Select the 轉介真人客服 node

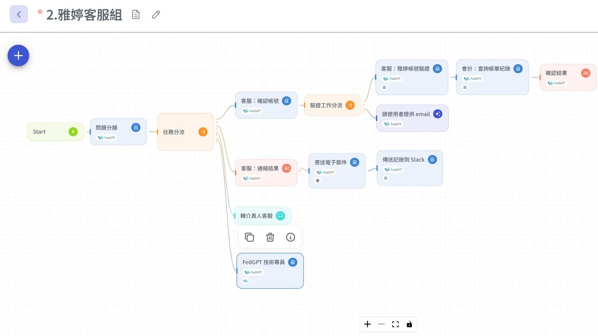[x=256, y=216]
